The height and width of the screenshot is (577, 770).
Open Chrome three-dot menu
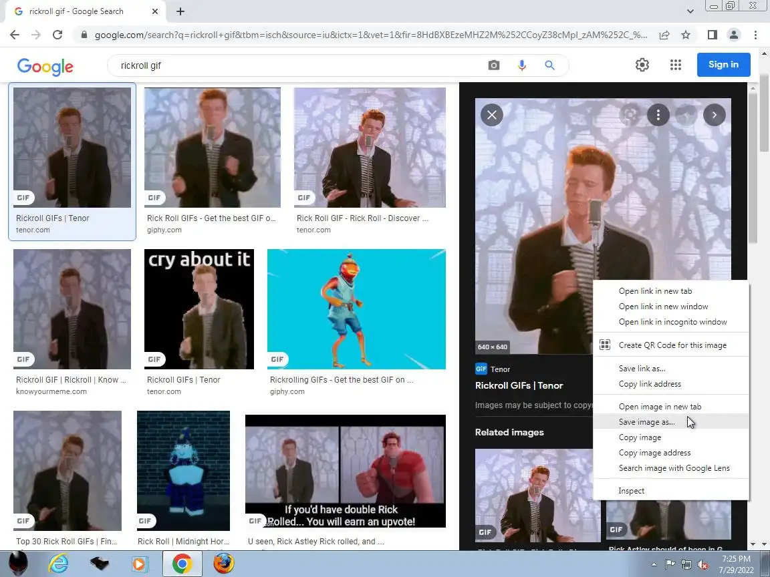(755, 35)
